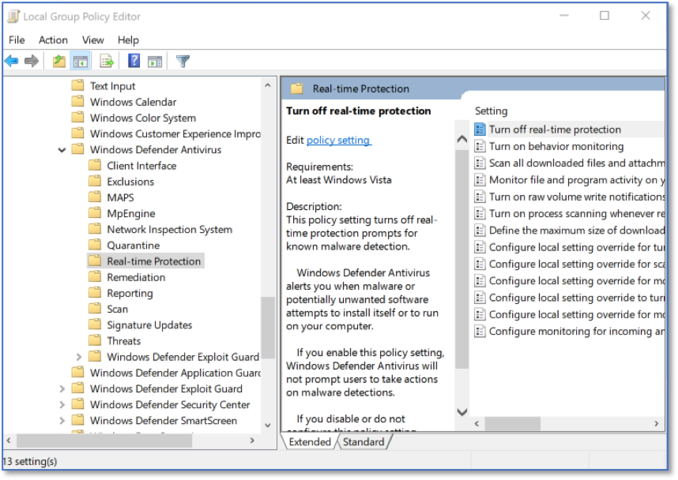Collapse the Windows Defender Antivirus node

point(62,150)
